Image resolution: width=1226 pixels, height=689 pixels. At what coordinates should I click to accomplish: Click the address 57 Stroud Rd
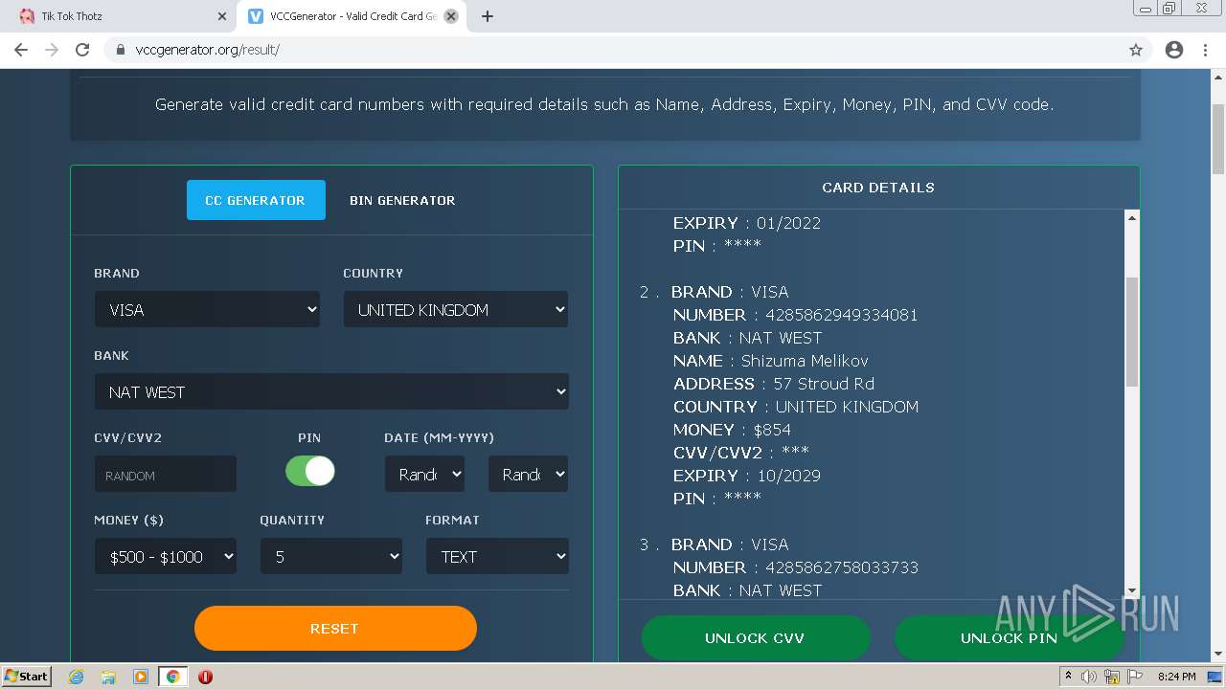click(824, 384)
